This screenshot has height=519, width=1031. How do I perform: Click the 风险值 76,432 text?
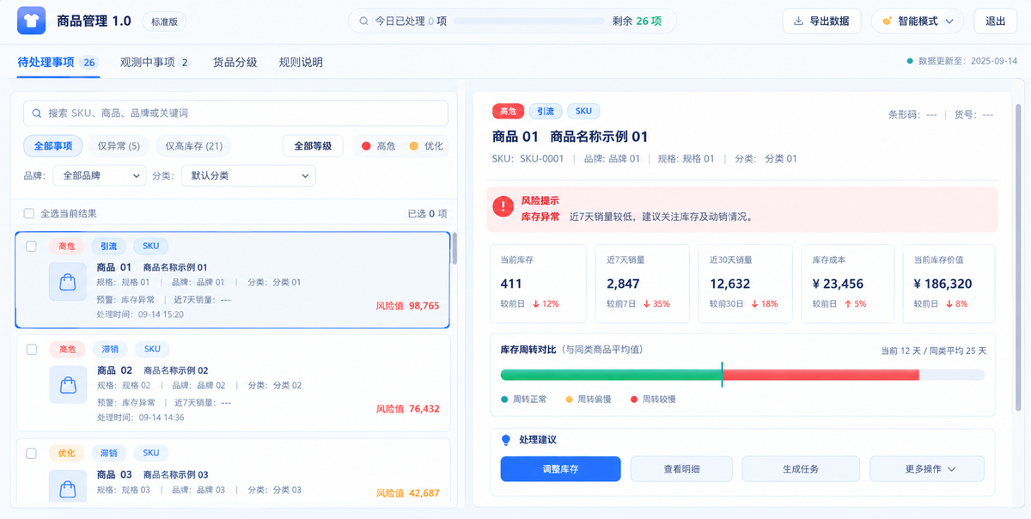(x=408, y=409)
